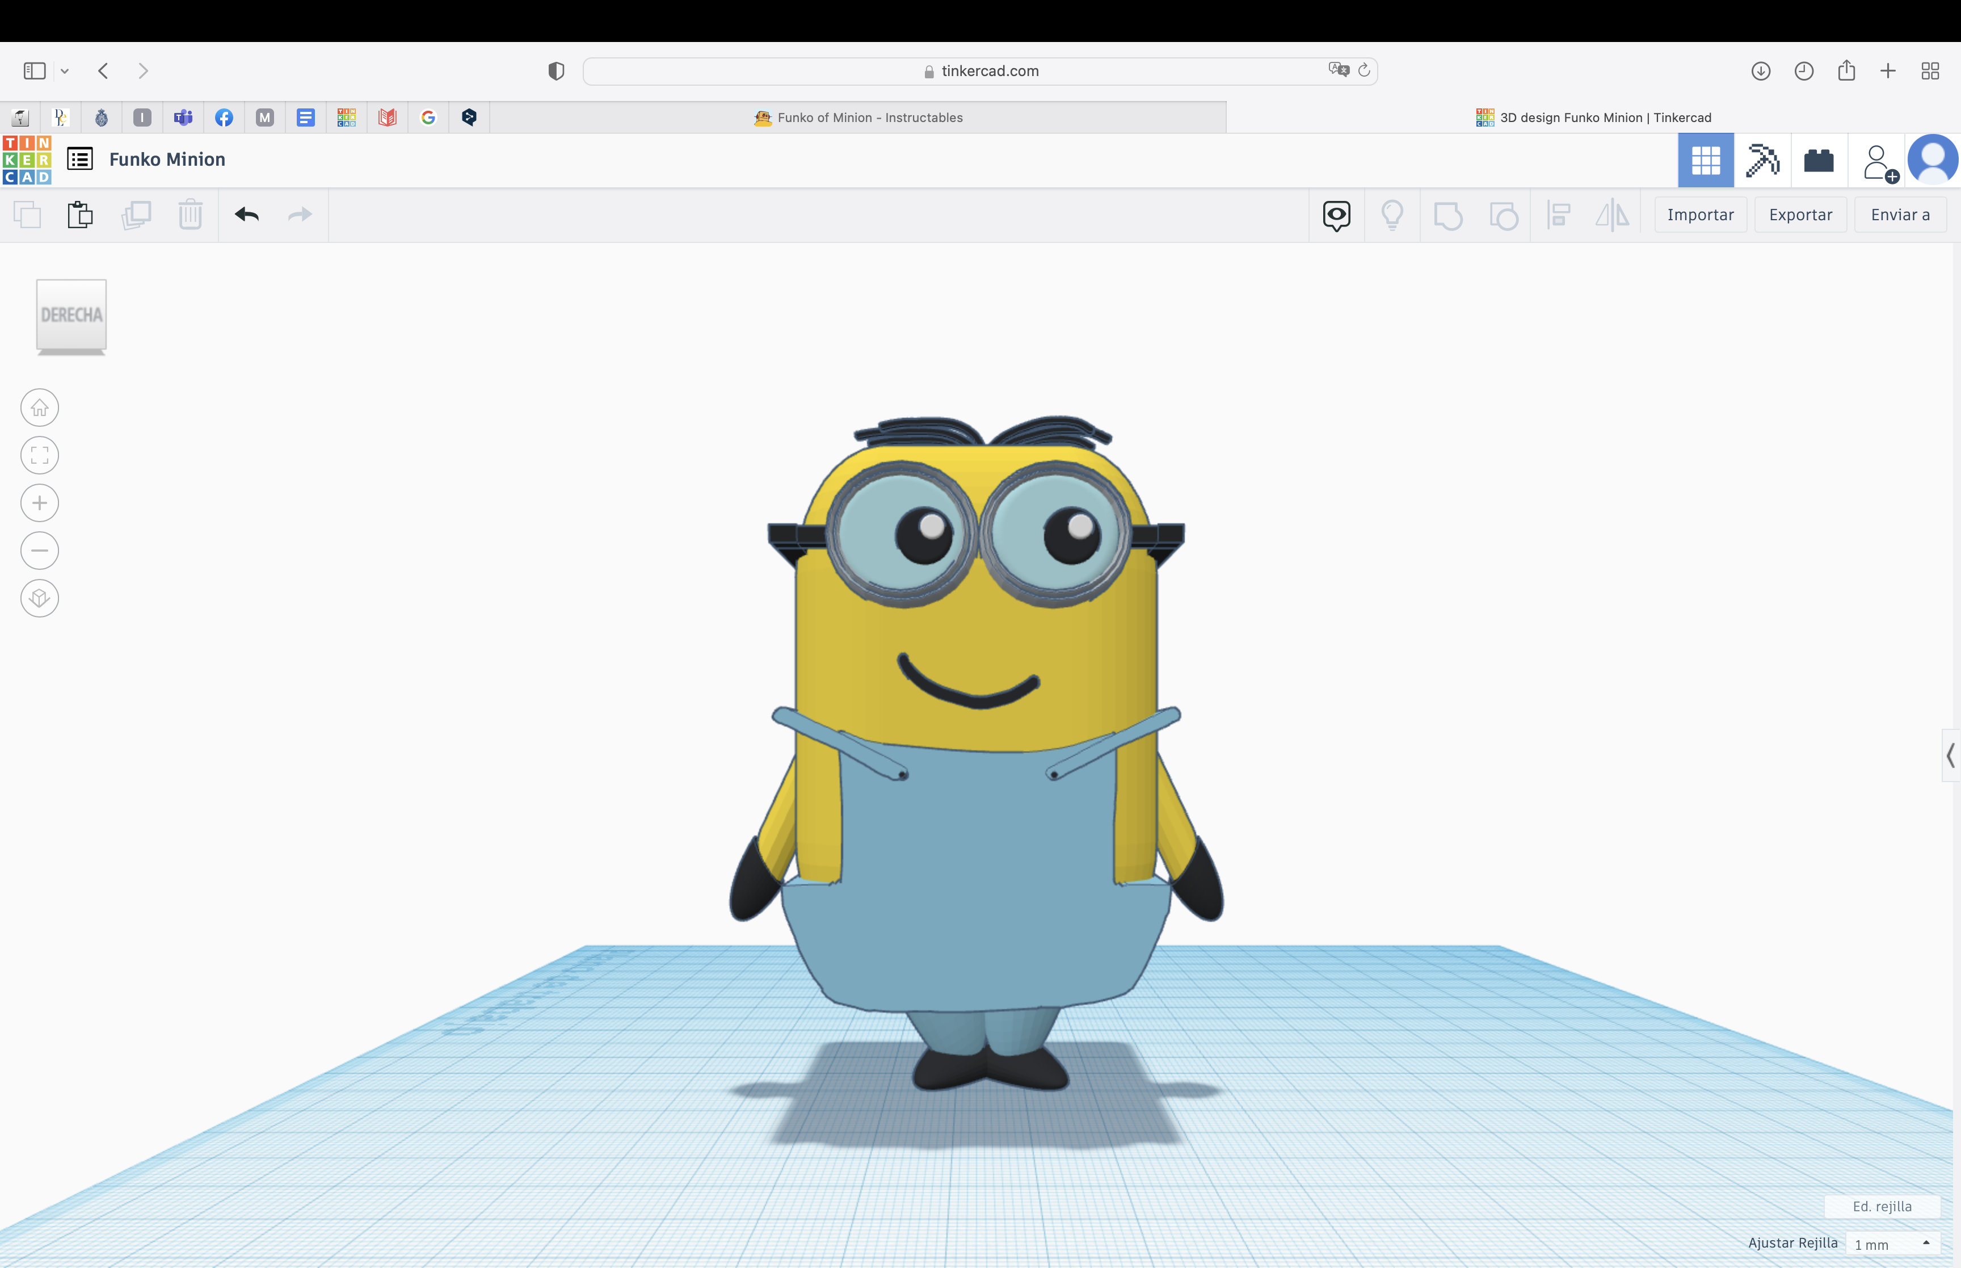The image size is (1961, 1268).
Task: Click the Importar button
Action: click(x=1700, y=215)
